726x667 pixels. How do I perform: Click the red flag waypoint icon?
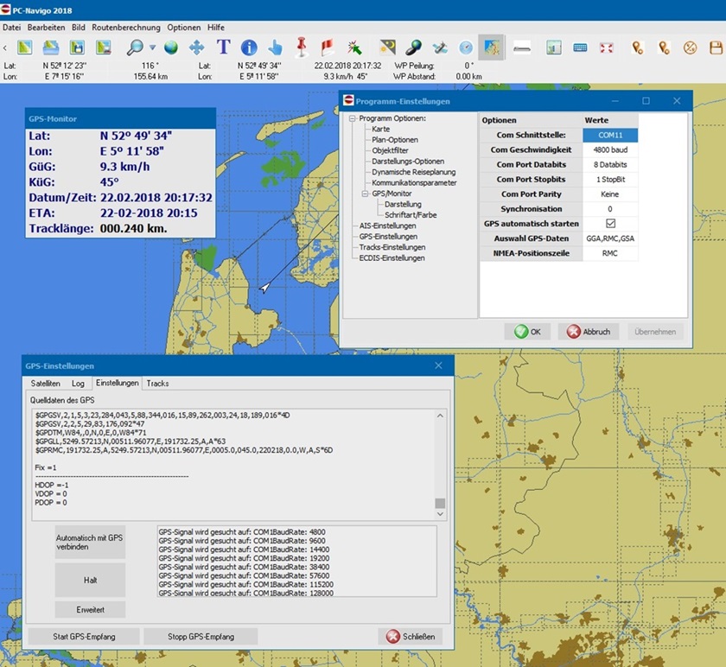pyautogui.click(x=328, y=48)
